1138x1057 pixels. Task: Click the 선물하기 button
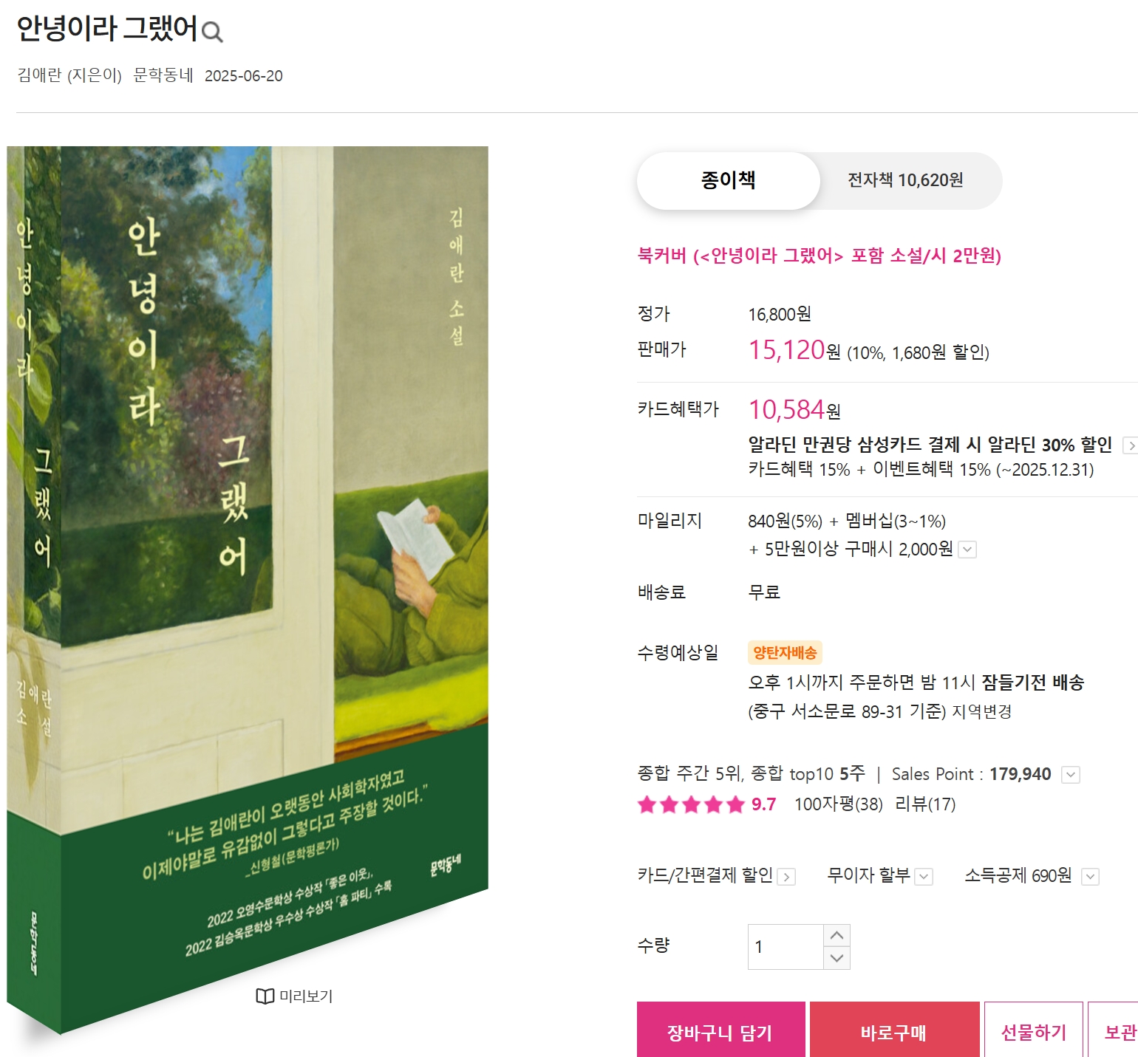(1034, 1030)
